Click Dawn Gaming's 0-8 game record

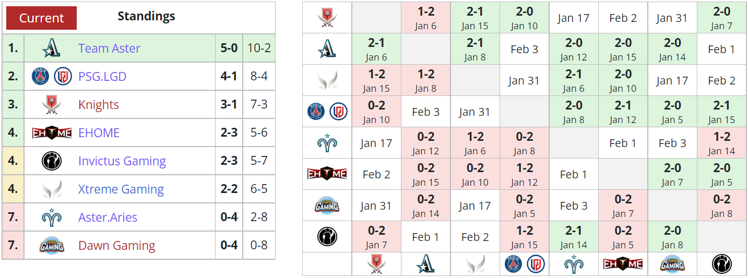point(259,246)
